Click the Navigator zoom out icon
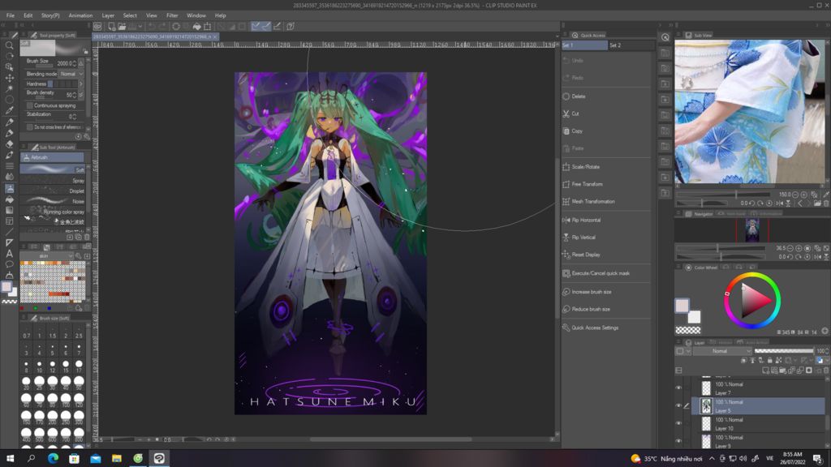The width and height of the screenshot is (831, 467). tap(790, 248)
